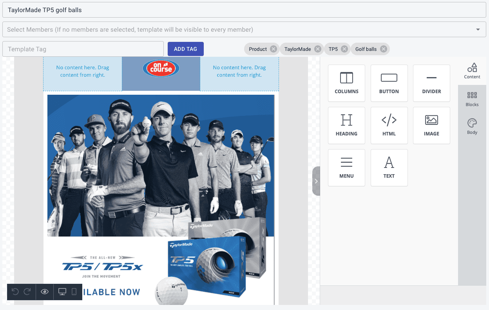Image resolution: width=489 pixels, height=310 pixels.
Task: Select the Text content block
Action: (x=389, y=168)
